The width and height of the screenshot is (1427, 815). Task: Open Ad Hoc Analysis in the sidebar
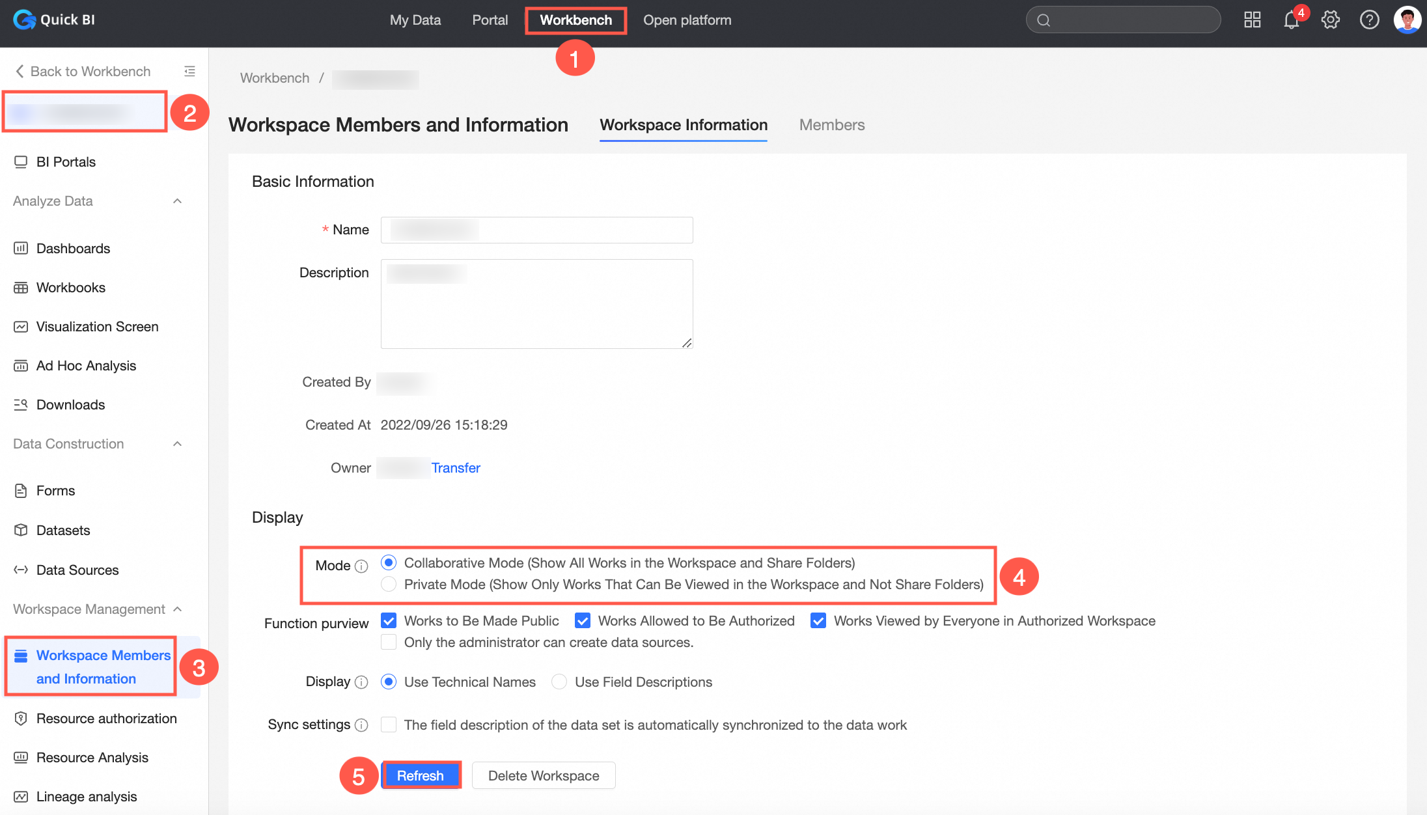point(86,365)
